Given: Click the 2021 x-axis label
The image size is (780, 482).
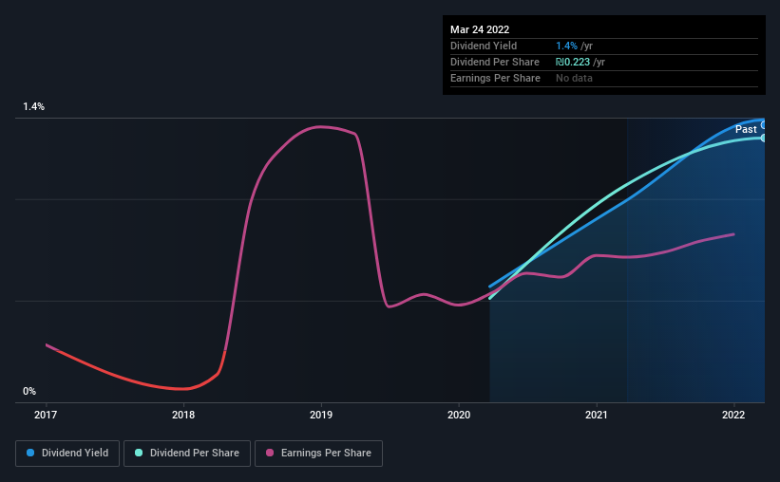Looking at the screenshot, I should 596,415.
